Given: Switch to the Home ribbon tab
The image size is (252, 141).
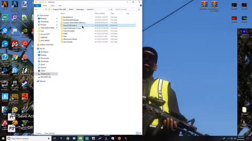Looking at the screenshot, I should [45, 5].
